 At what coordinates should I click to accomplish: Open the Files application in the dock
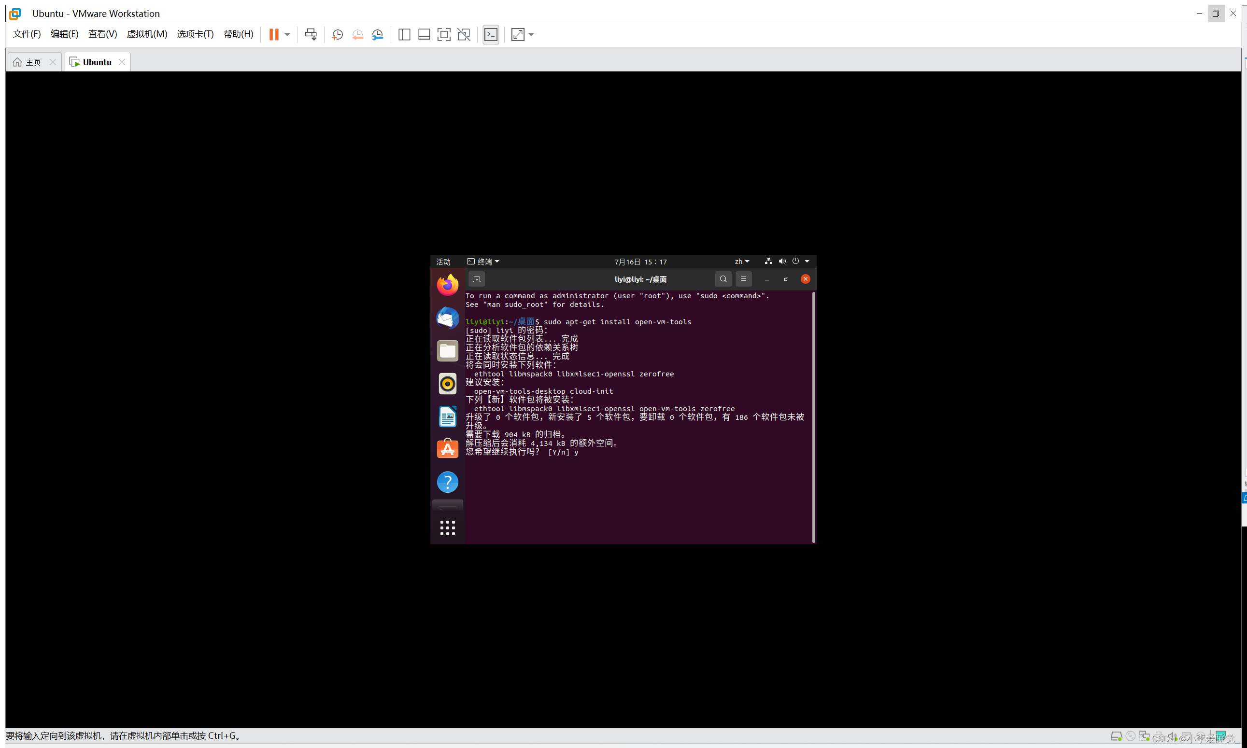[447, 350]
